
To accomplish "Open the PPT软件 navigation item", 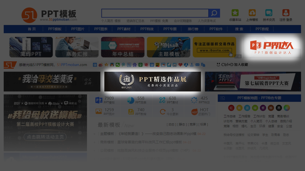I will 216,29.
